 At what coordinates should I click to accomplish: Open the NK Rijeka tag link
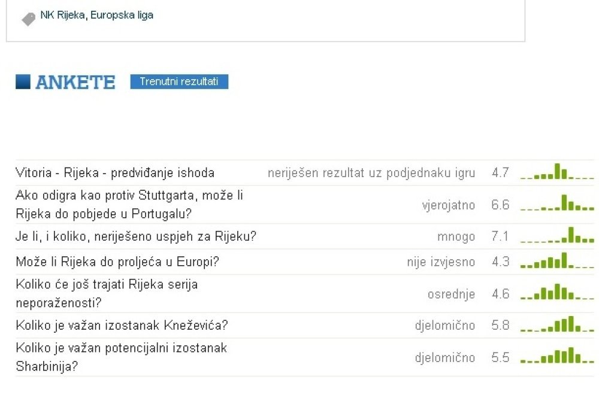point(63,15)
